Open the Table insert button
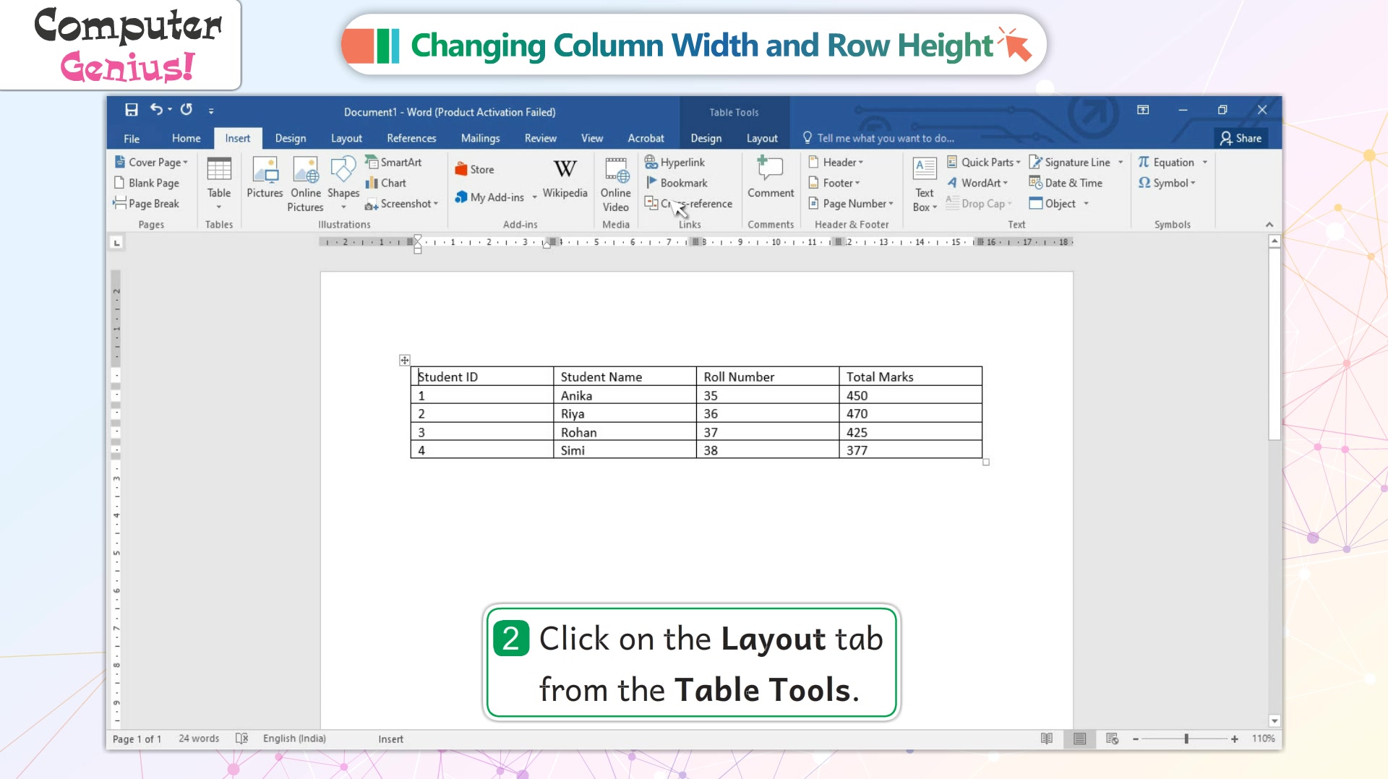The height and width of the screenshot is (779, 1388). [219, 184]
